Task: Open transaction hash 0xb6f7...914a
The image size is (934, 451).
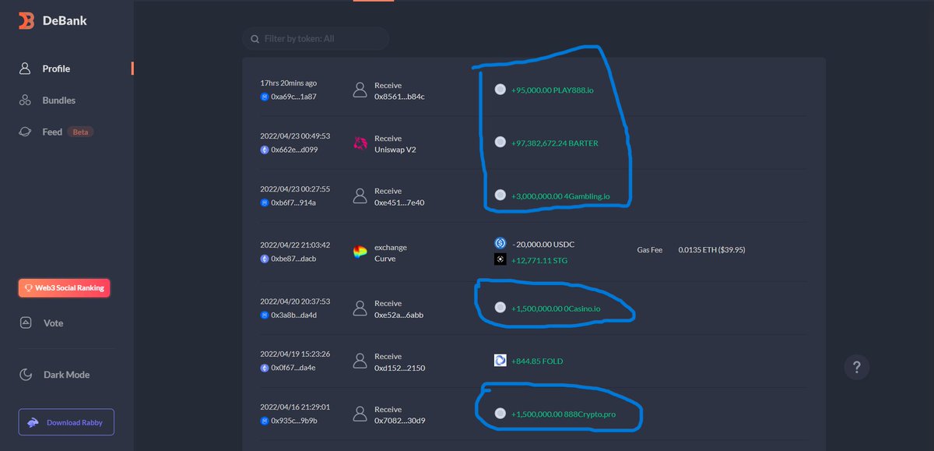Action: (x=293, y=203)
